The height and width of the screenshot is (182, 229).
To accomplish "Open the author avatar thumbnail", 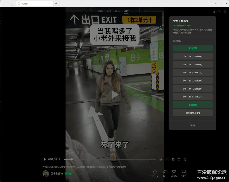I will pos(46,174).
